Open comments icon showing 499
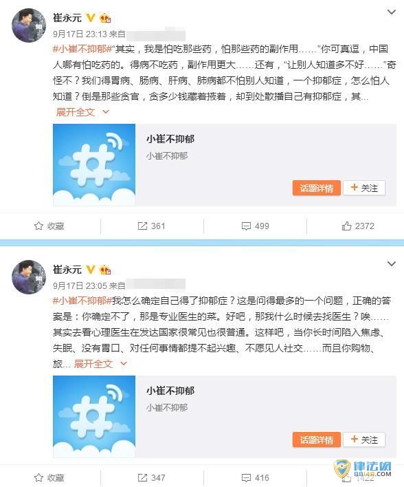Screen dimensions: 404x487 coord(246,226)
